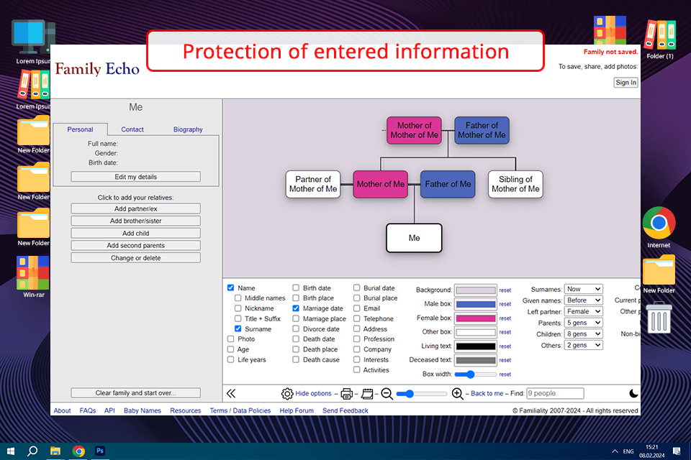Enable the Nickname checkbox
Screen dimensions: 691x460
click(x=238, y=308)
